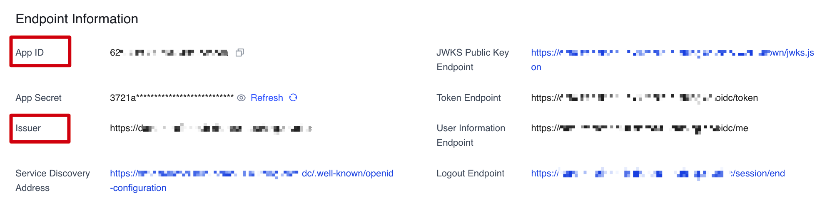Click the Logout Endpoint label
This screenshot has width=832, height=220.
pyautogui.click(x=470, y=174)
